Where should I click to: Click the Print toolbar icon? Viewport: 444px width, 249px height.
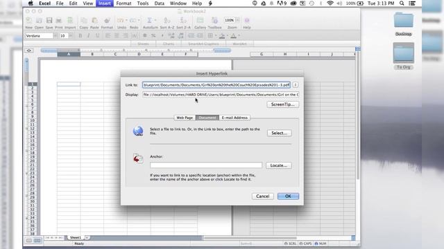(x=58, y=21)
